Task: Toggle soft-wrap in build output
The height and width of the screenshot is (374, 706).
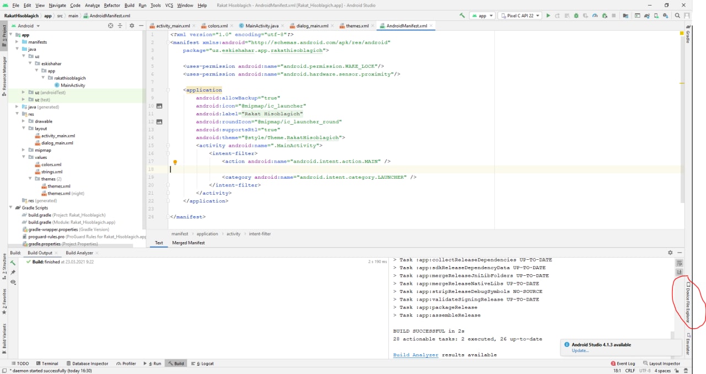Action: point(680,263)
